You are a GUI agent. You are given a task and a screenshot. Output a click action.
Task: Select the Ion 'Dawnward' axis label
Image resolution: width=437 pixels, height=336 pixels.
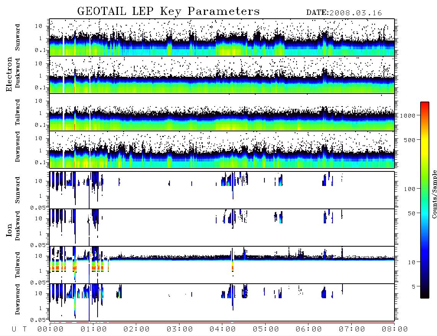(x=18, y=299)
